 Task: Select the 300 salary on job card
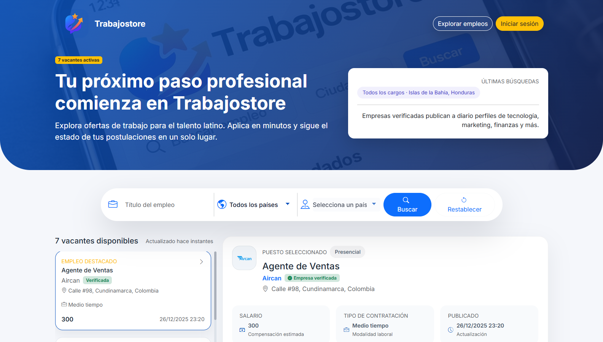[x=67, y=319]
